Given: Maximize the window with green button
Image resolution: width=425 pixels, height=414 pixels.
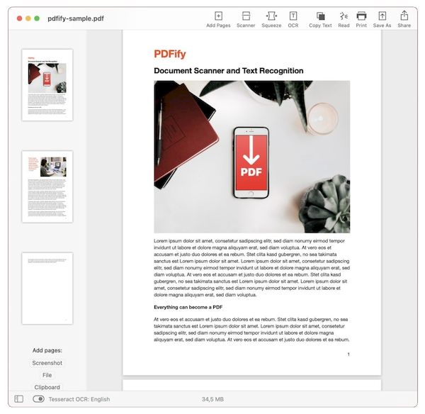Looking at the screenshot, I should (37, 18).
